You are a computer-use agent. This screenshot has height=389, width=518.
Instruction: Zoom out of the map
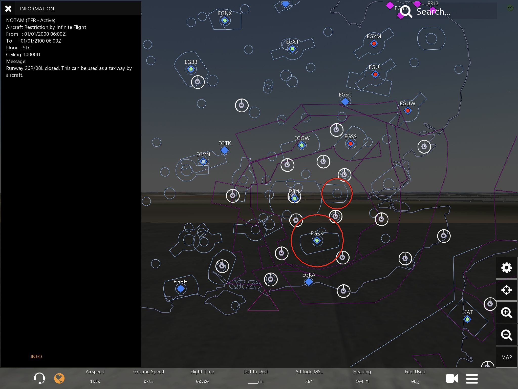[506, 335]
